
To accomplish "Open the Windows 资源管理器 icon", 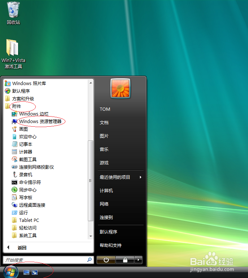I will (x=14, y=122).
